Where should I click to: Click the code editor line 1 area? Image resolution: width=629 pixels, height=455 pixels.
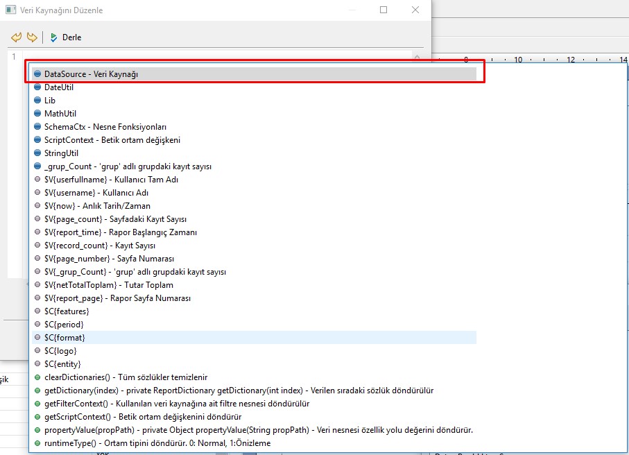pyautogui.click(x=208, y=56)
